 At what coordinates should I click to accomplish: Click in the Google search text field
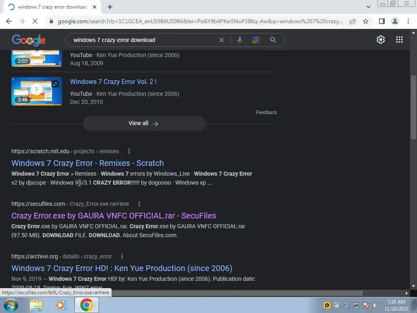(144, 40)
